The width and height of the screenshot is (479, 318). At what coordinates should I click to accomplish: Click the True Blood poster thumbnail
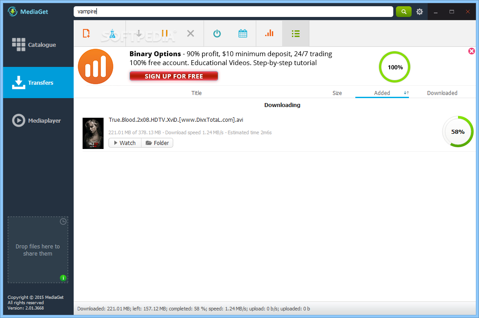(x=93, y=133)
